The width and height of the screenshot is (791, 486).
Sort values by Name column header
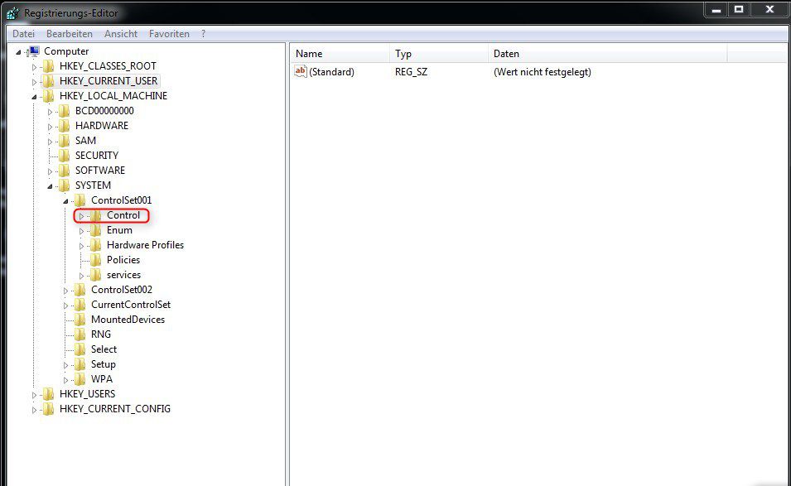(x=340, y=54)
